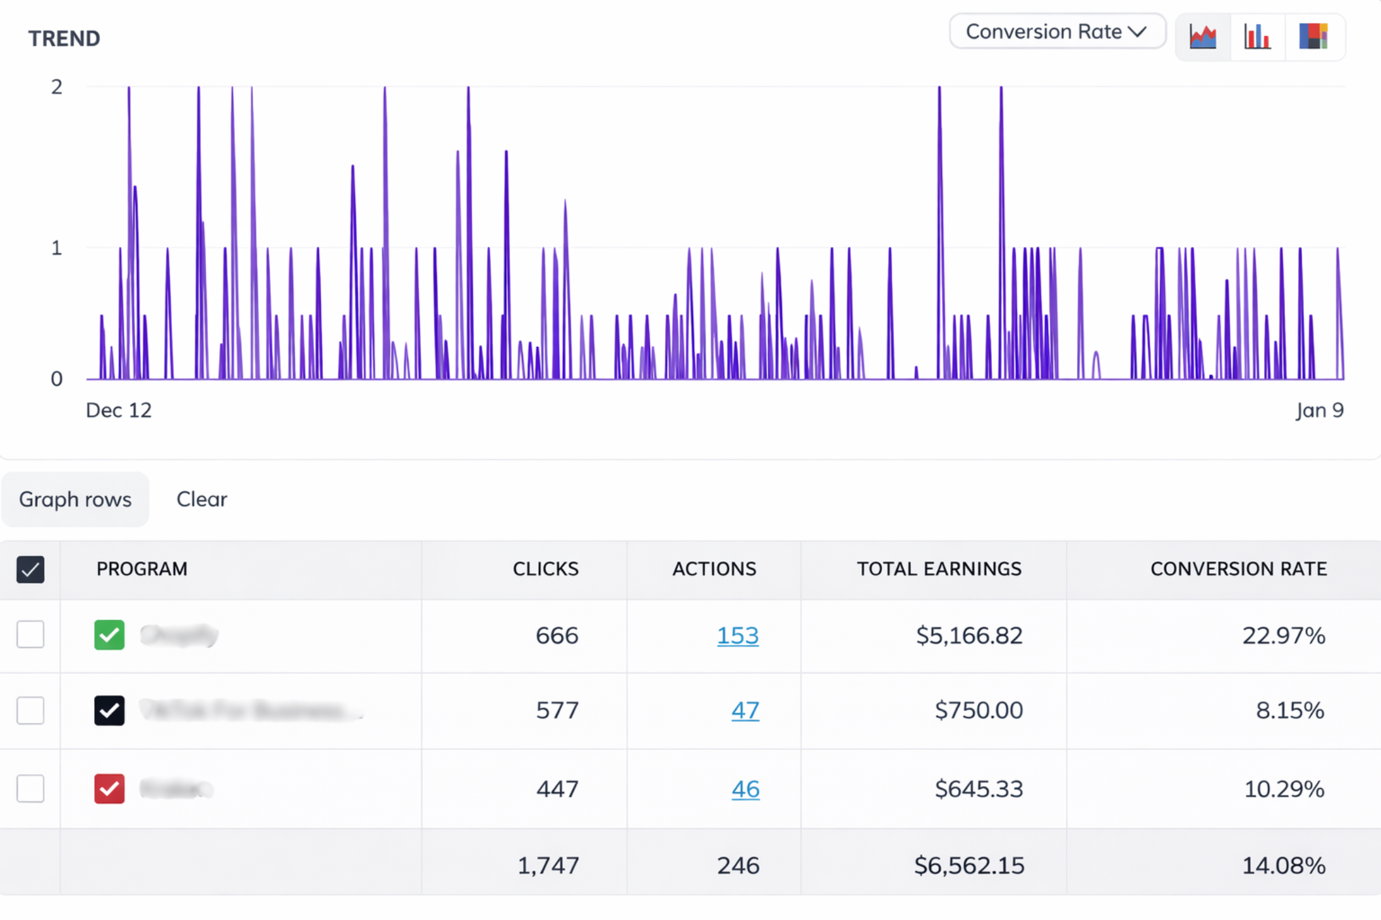Screen dimensions: 1381x920
Task: Toggle the select-all header checkbox
Action: [30, 569]
